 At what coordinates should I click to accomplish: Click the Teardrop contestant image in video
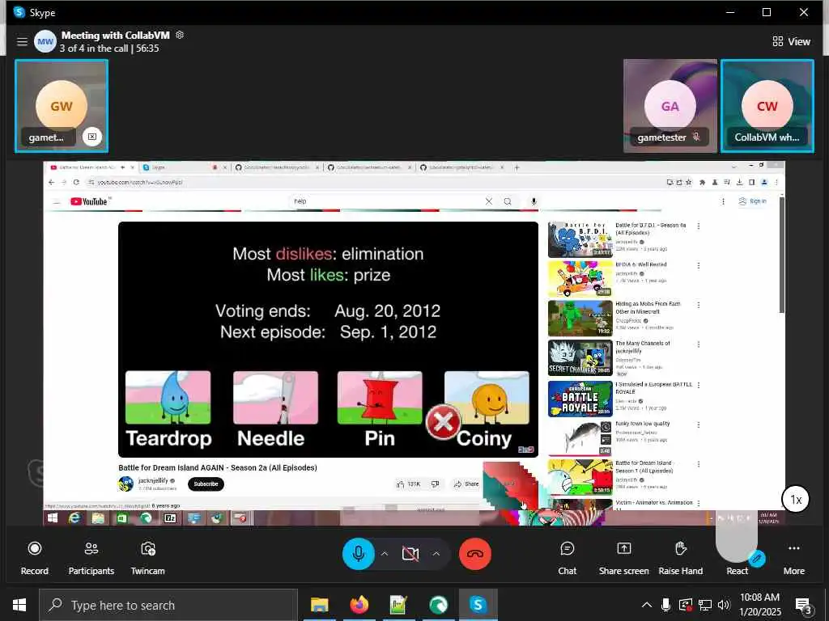[168, 397]
